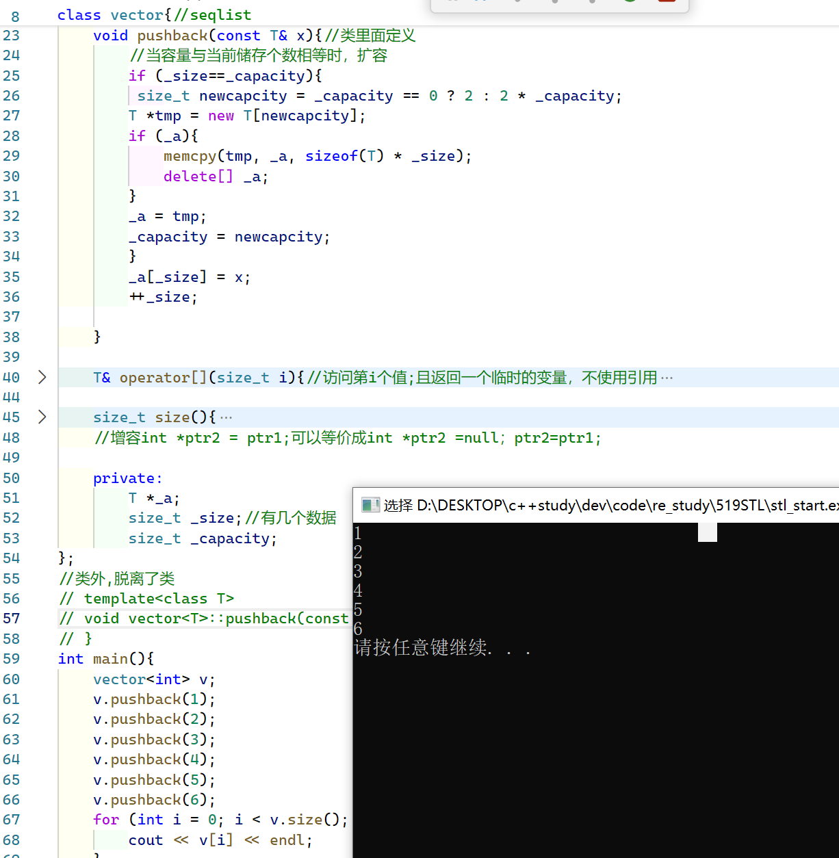Click 'T& operator[](size_t i)' folded line

click(198, 378)
